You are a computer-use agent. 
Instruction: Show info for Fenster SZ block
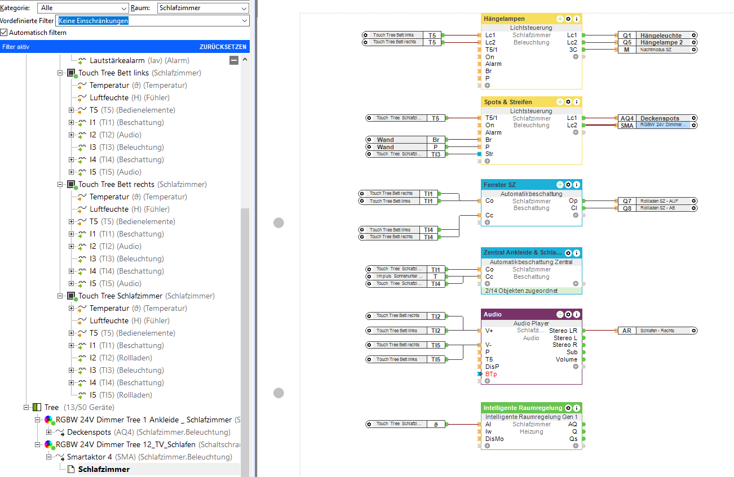click(577, 184)
